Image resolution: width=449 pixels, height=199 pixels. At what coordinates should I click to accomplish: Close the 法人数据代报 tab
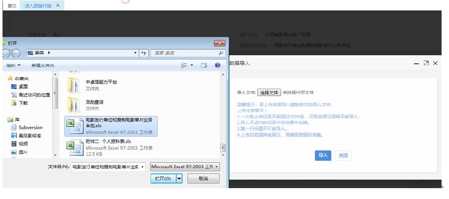coord(58,5)
